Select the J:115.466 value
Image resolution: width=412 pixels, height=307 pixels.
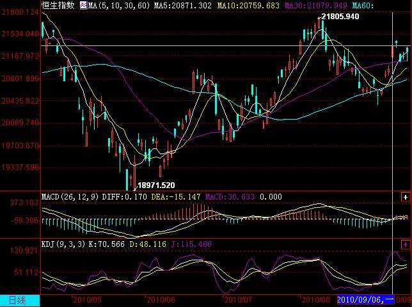click(x=191, y=244)
